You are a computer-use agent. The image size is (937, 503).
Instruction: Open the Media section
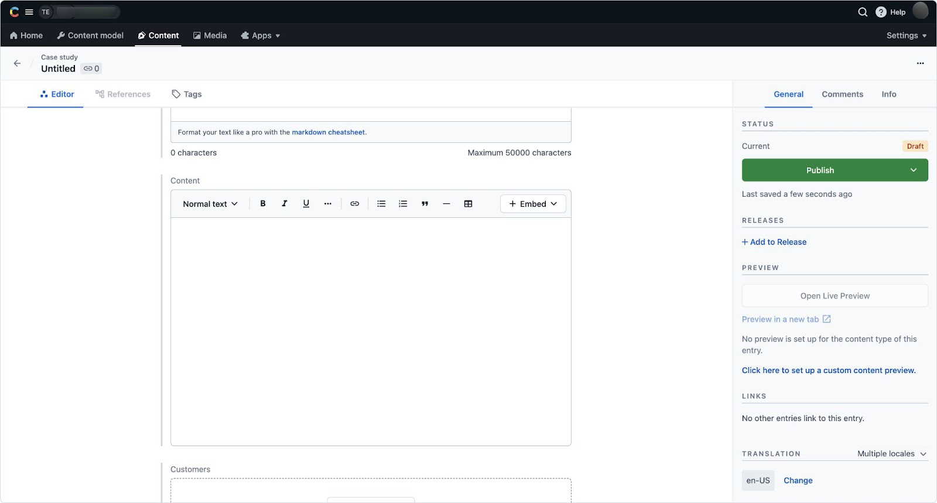tap(210, 36)
